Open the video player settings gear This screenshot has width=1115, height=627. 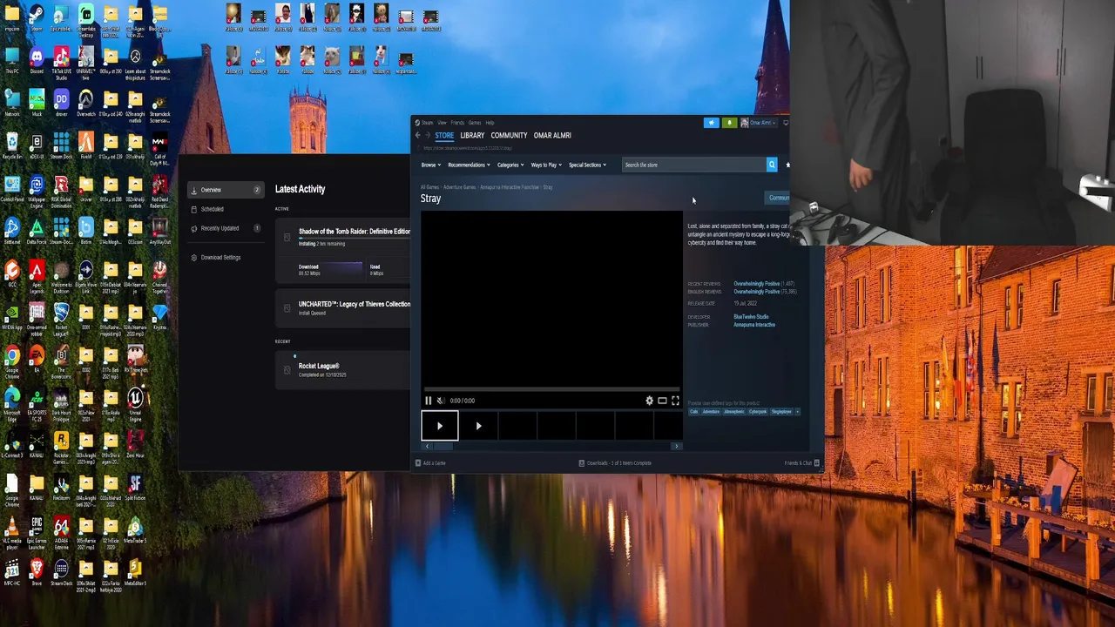pos(649,401)
